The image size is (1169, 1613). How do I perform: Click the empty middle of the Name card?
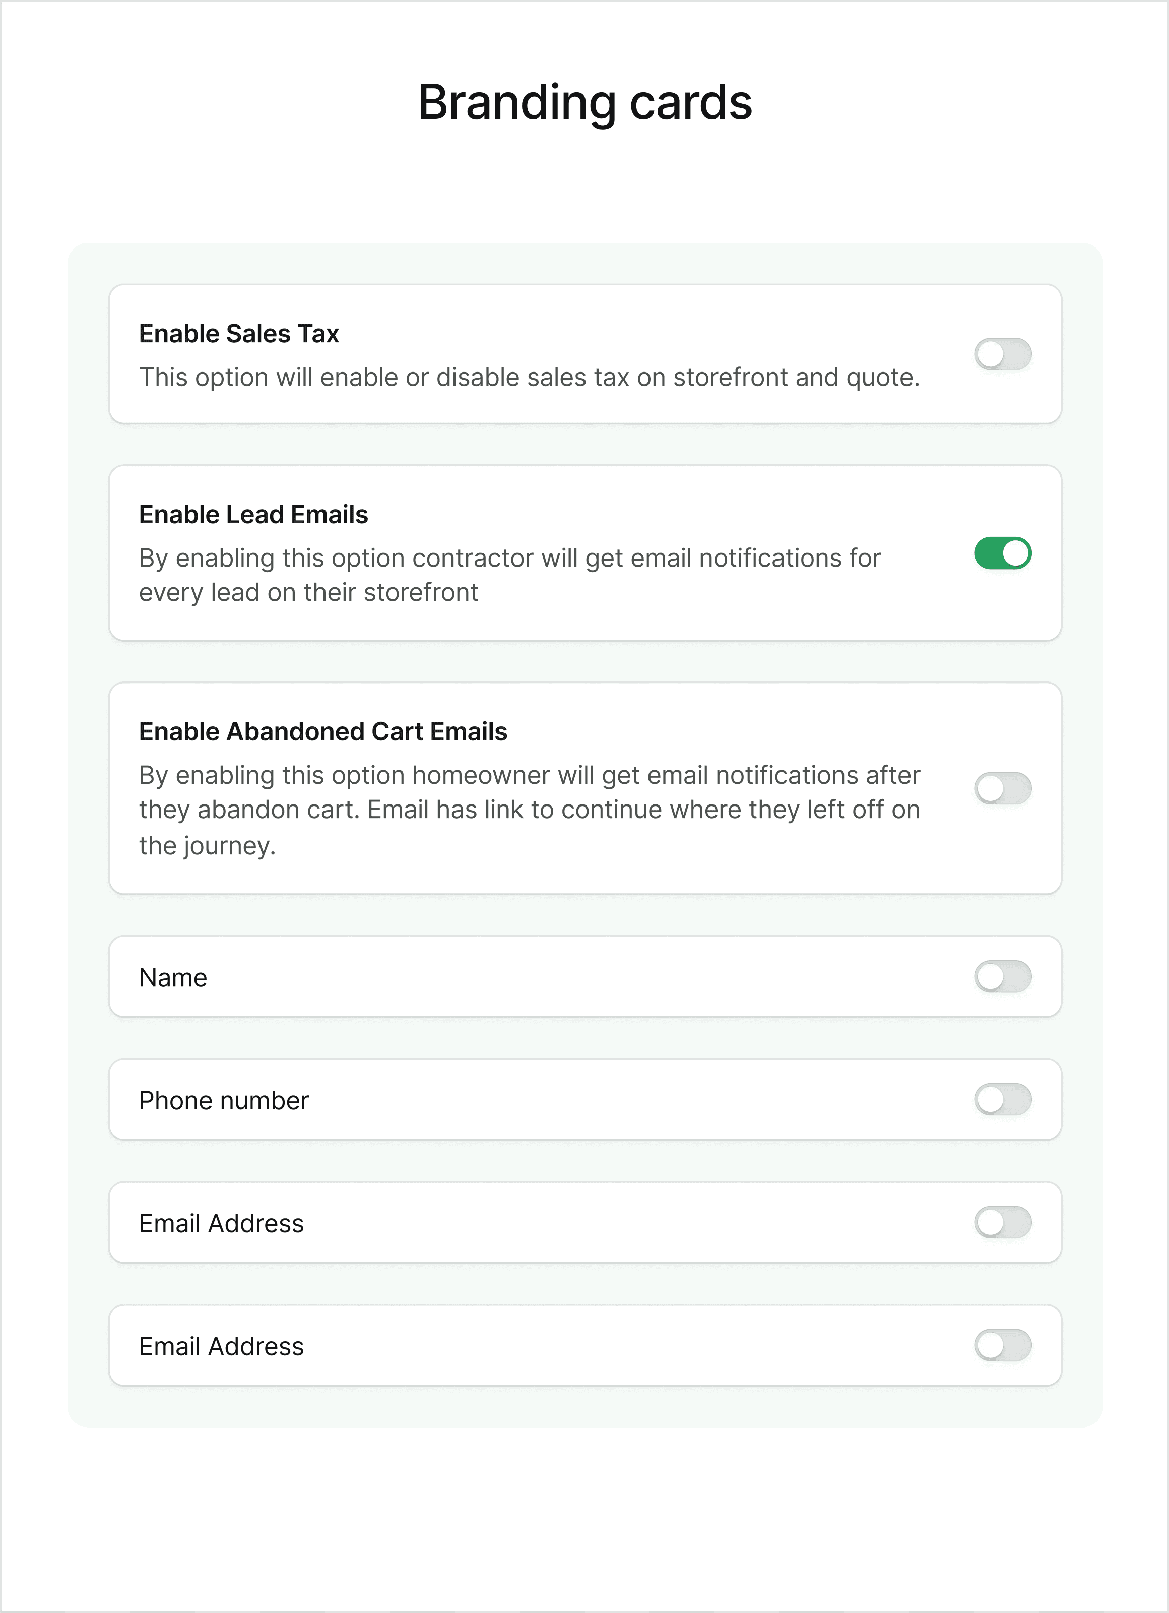[x=583, y=976]
